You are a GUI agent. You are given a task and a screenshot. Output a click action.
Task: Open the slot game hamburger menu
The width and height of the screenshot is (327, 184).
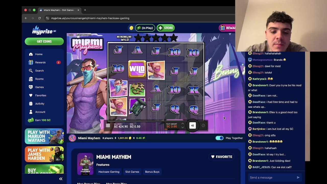pos(108,125)
